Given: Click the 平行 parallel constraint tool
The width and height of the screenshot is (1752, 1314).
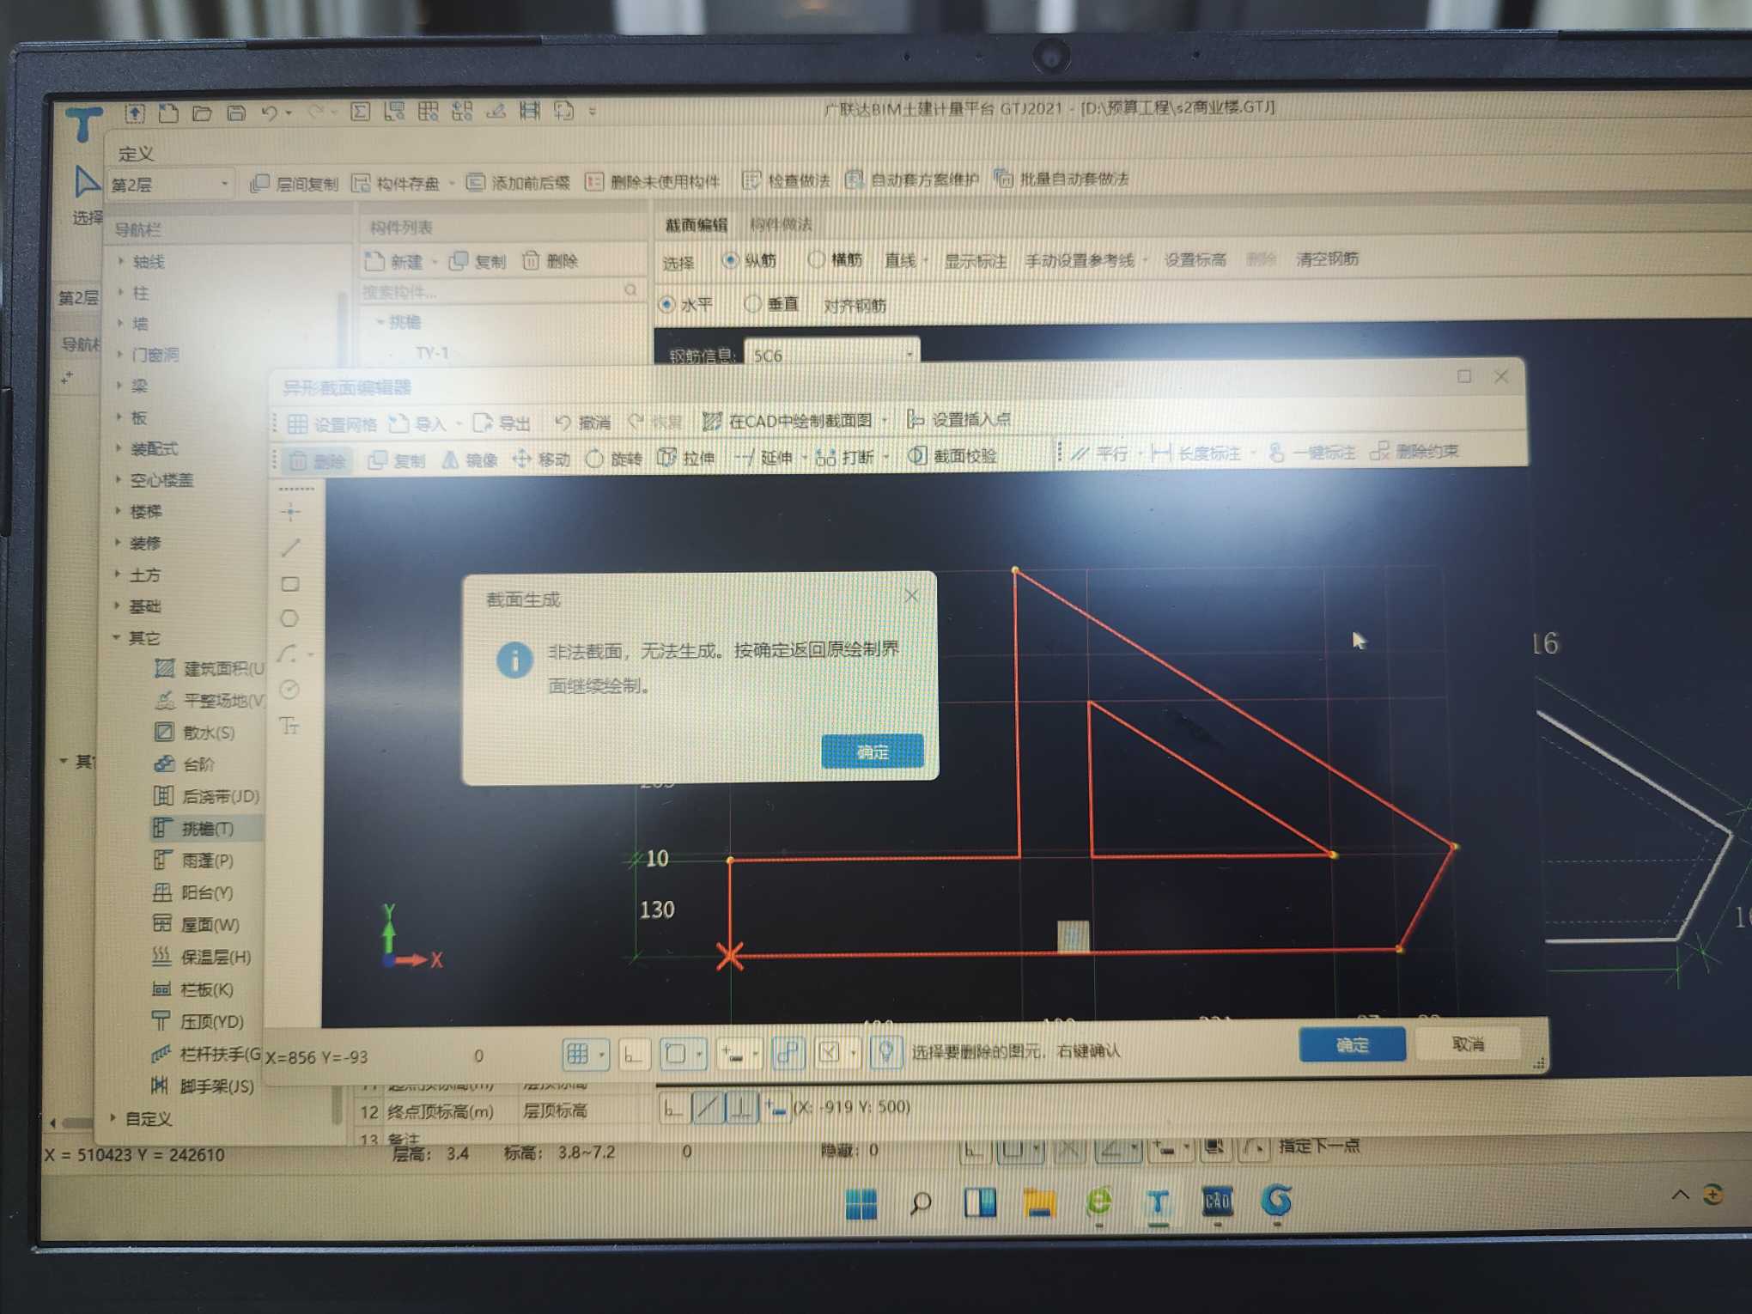Looking at the screenshot, I should [1100, 453].
